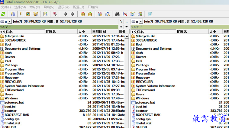Screen dimensions: 229x128
Task: Switch to brief view toolbar icon
Action: [13, 14]
